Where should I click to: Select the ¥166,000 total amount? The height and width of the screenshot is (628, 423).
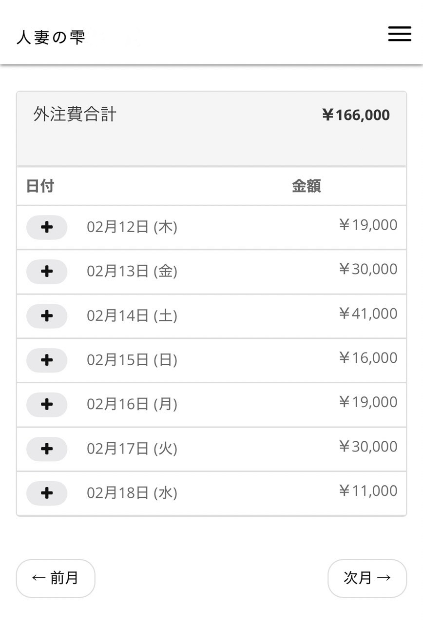click(356, 116)
